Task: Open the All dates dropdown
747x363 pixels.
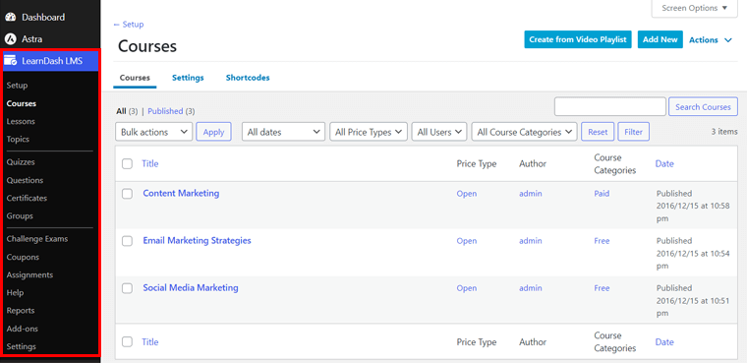Action: coord(283,132)
